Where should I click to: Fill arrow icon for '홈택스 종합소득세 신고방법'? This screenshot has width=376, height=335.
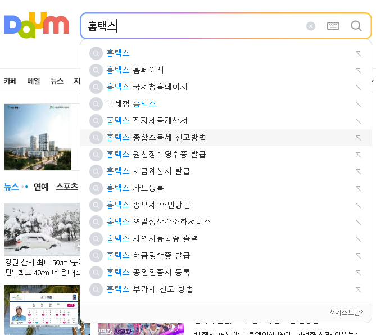coord(358,138)
